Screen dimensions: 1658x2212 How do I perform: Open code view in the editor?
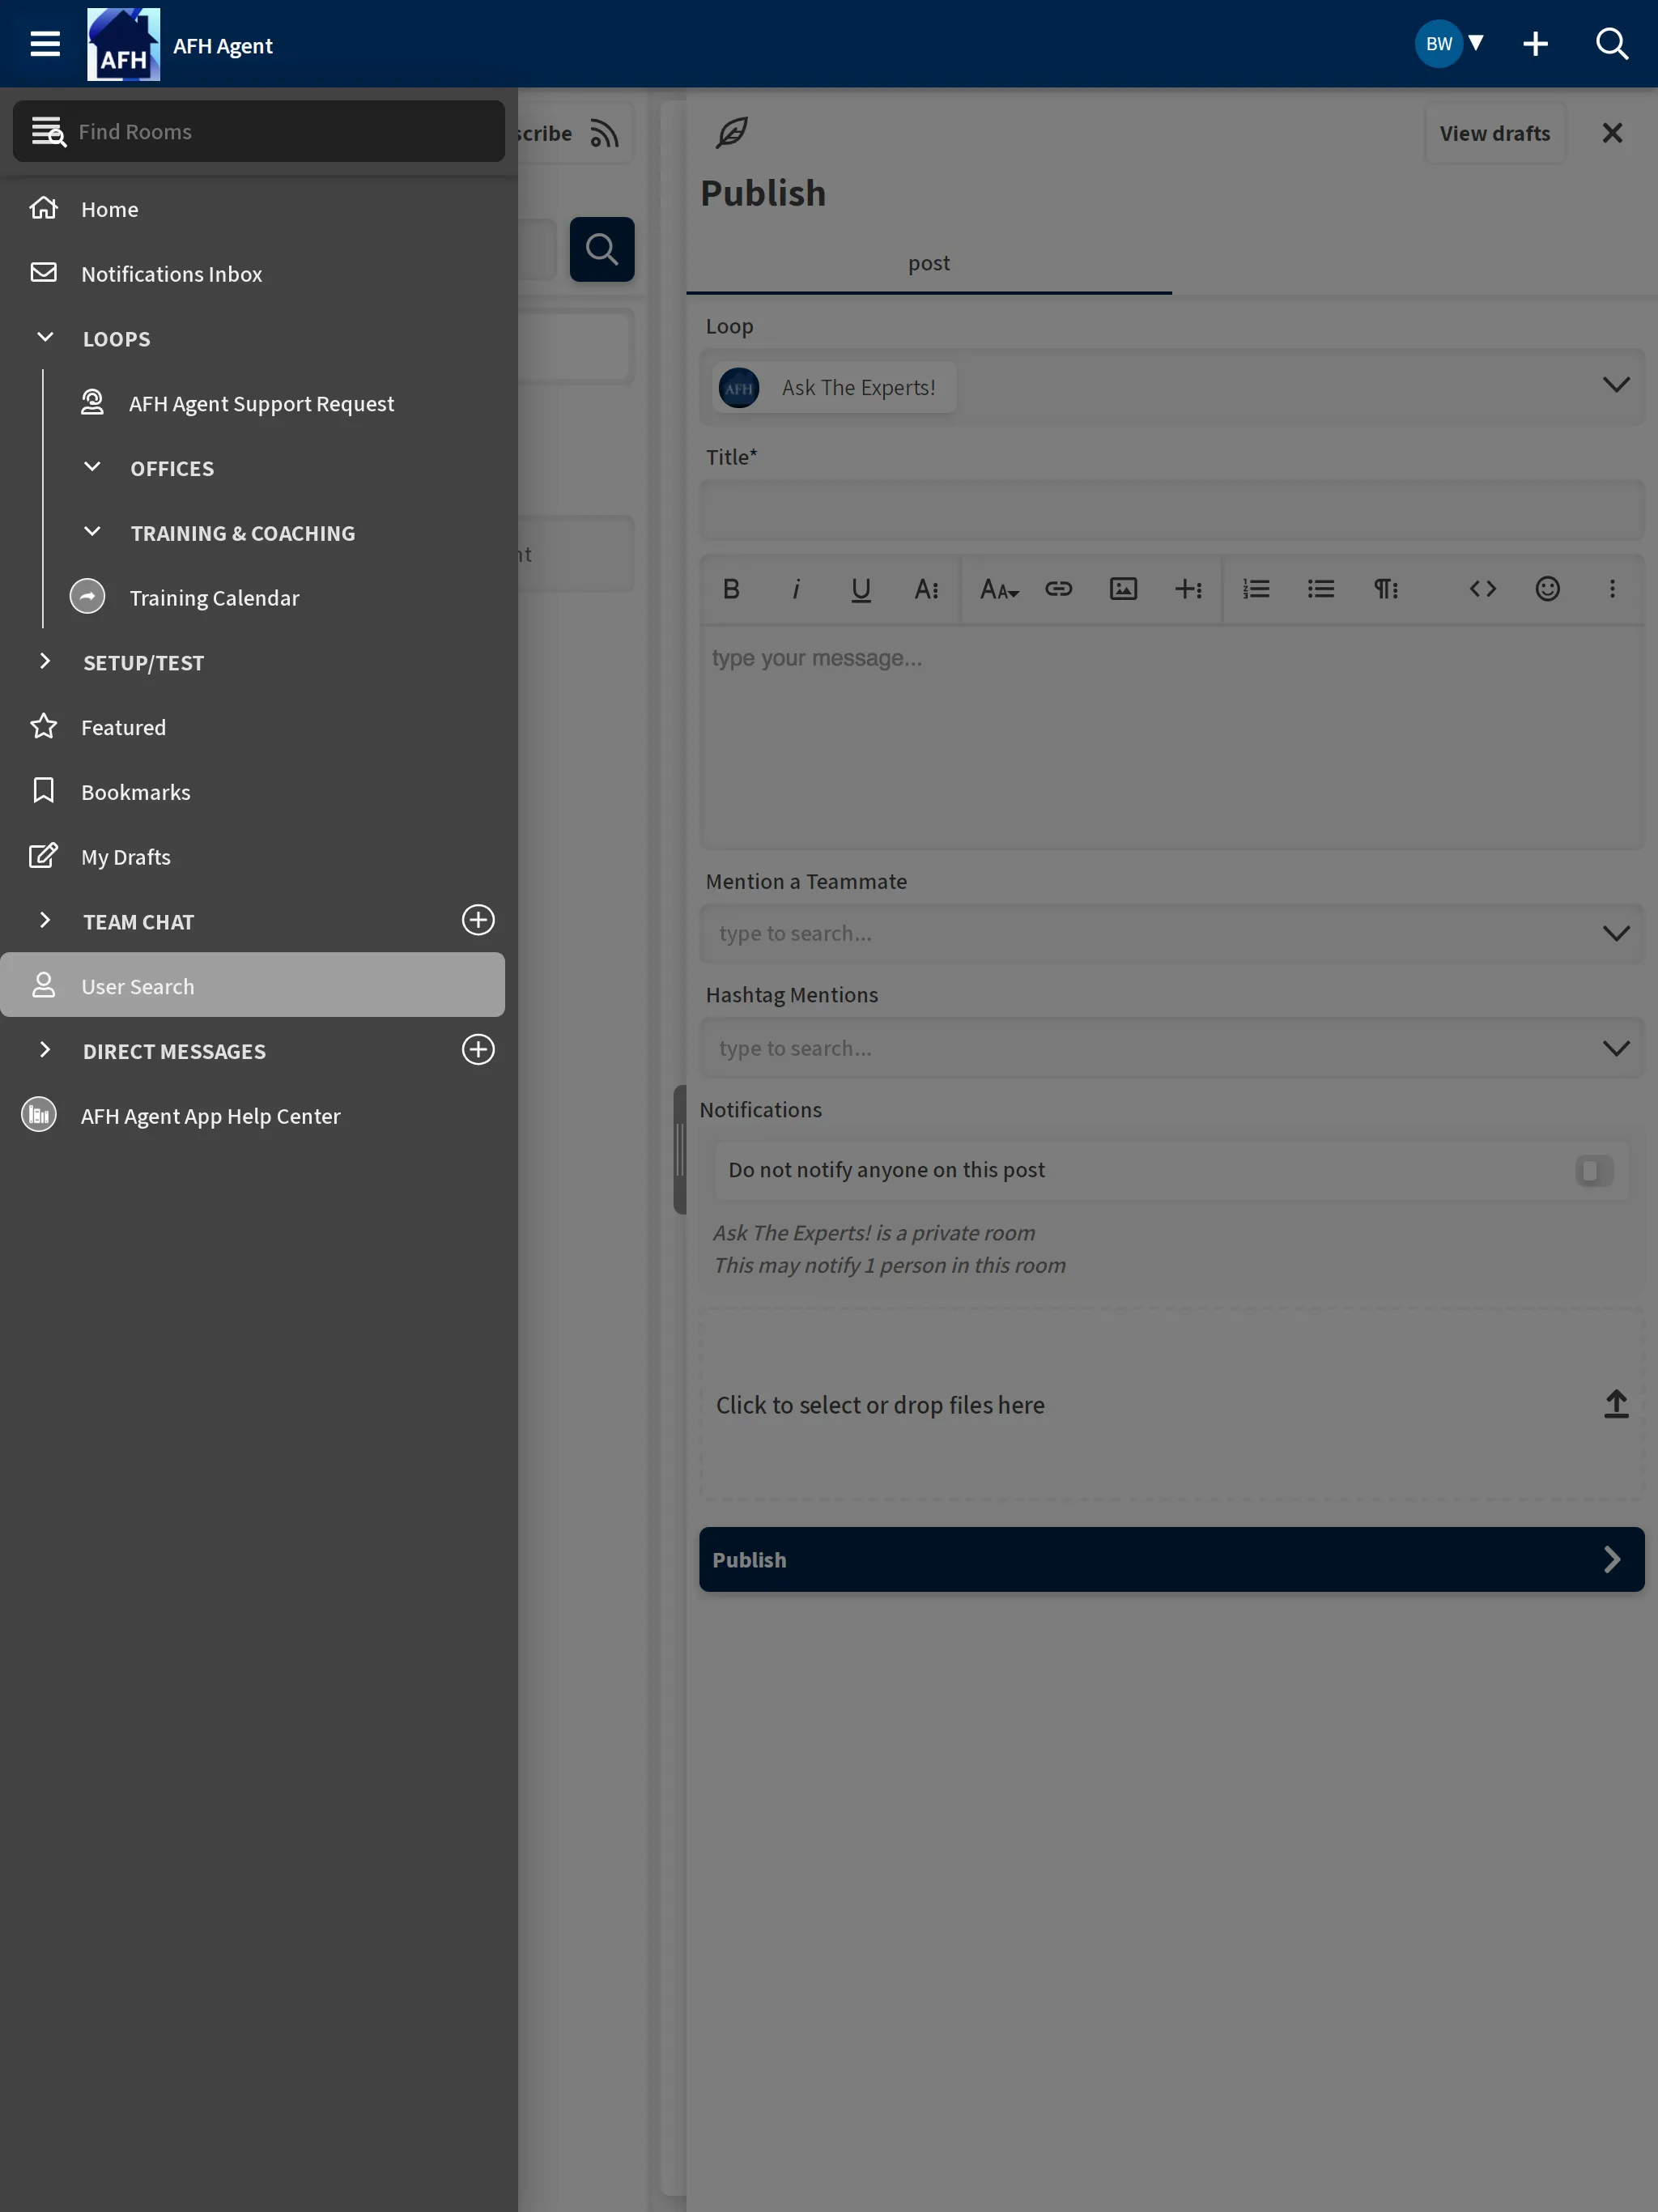tap(1482, 589)
